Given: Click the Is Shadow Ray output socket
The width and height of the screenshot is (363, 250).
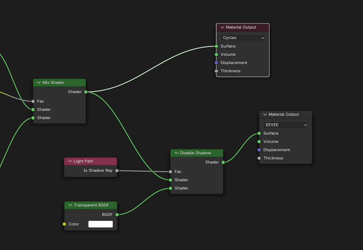Looking at the screenshot, I should pos(117,171).
